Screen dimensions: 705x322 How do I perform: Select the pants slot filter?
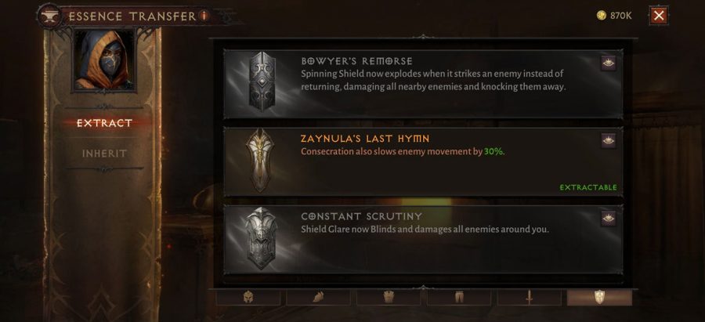(458, 297)
